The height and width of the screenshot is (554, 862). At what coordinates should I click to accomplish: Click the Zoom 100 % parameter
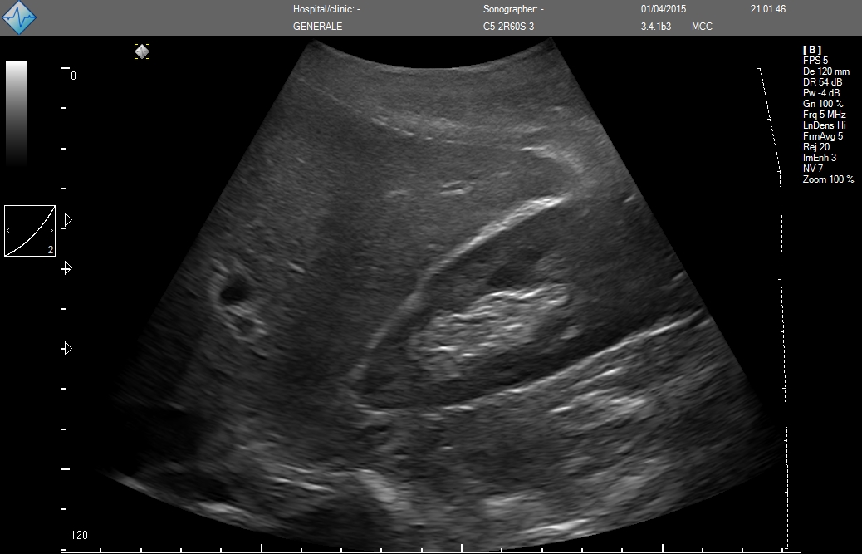click(x=828, y=179)
